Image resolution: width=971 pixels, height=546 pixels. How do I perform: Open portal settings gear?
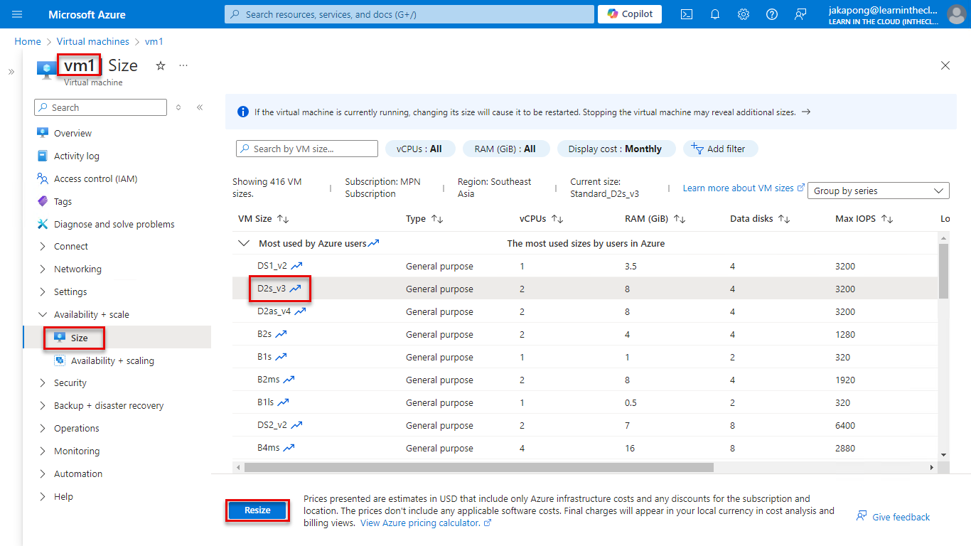744,14
